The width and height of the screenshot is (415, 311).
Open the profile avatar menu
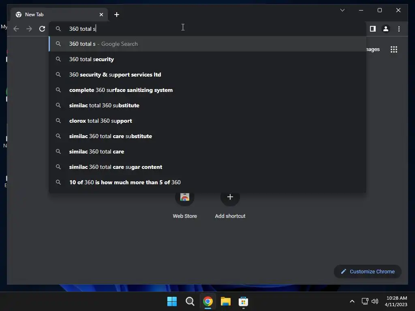pyautogui.click(x=386, y=29)
